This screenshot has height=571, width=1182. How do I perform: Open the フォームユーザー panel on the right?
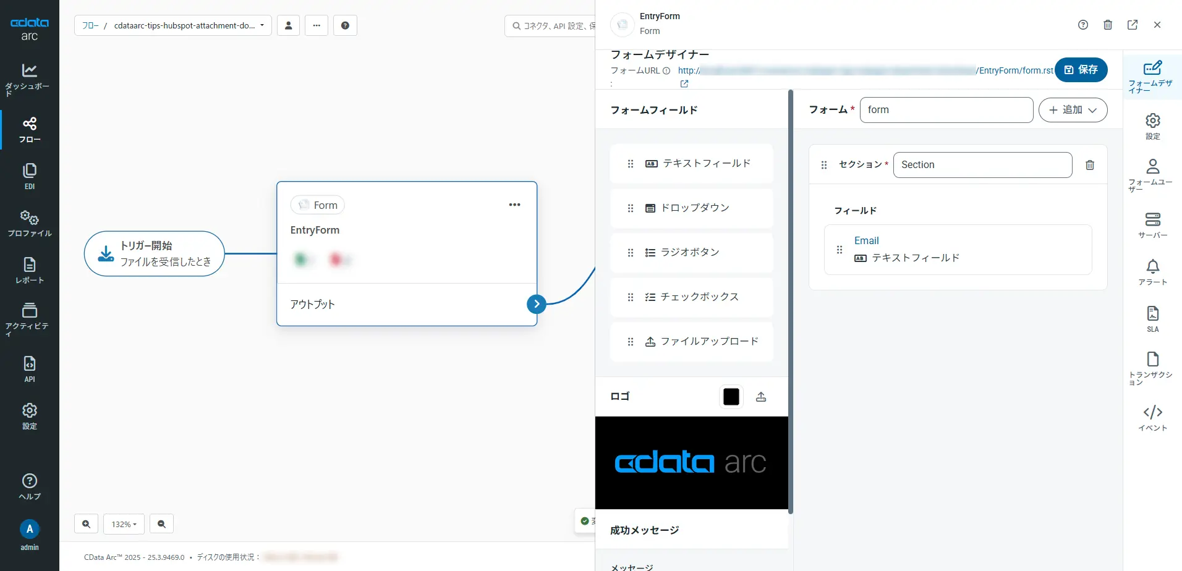pyautogui.click(x=1152, y=174)
